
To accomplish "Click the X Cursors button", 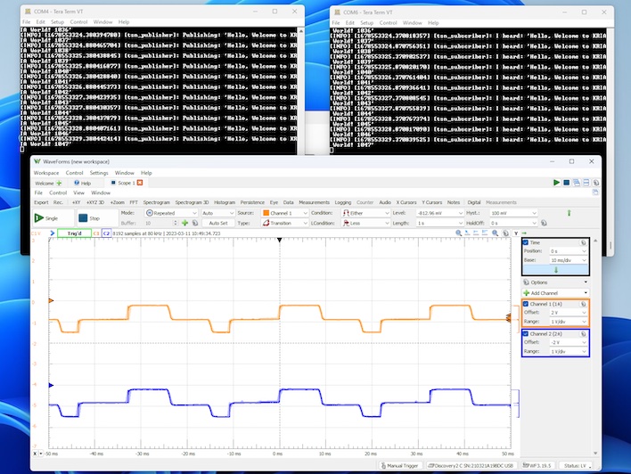I will coord(406,202).
